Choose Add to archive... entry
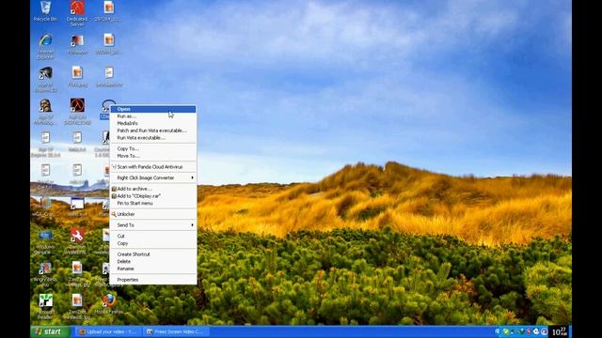The width and height of the screenshot is (602, 338). click(153, 189)
